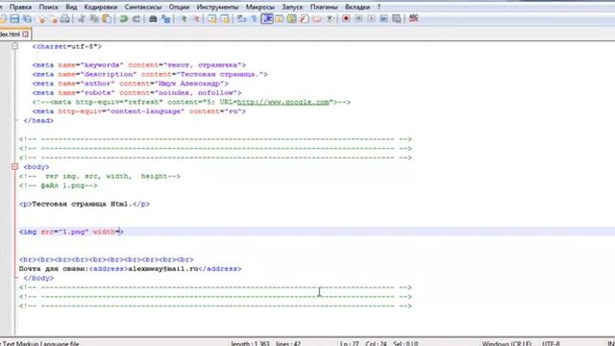Click the meta description line
Screen dimensions: 615x346
[x=150, y=74]
